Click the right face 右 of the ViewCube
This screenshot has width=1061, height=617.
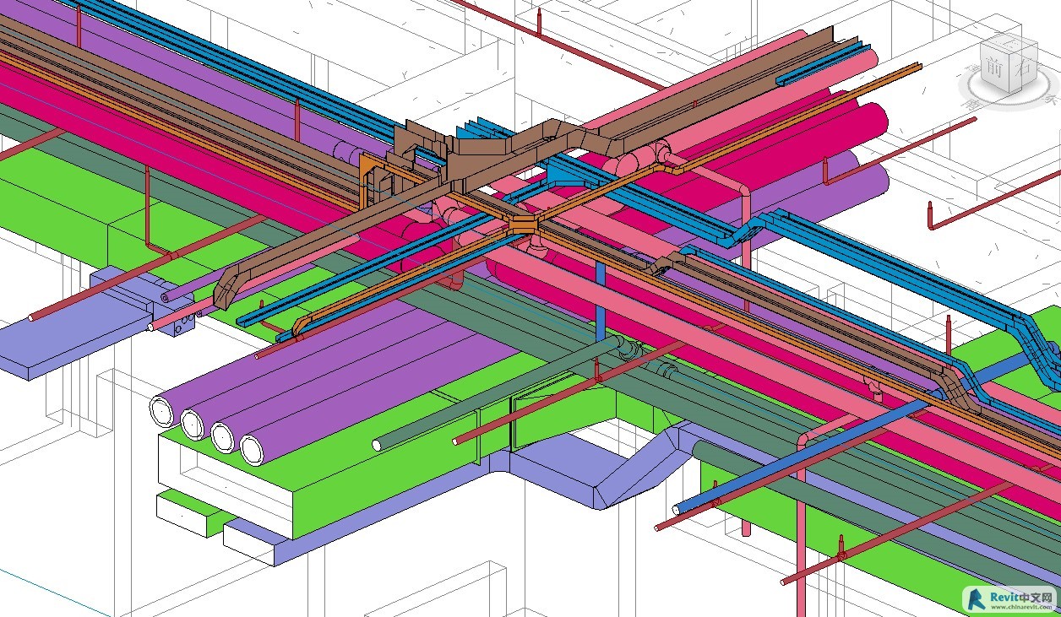[1024, 69]
